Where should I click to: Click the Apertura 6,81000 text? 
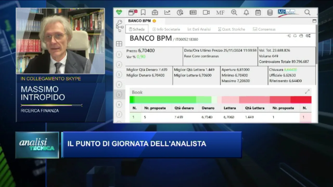point(235,70)
